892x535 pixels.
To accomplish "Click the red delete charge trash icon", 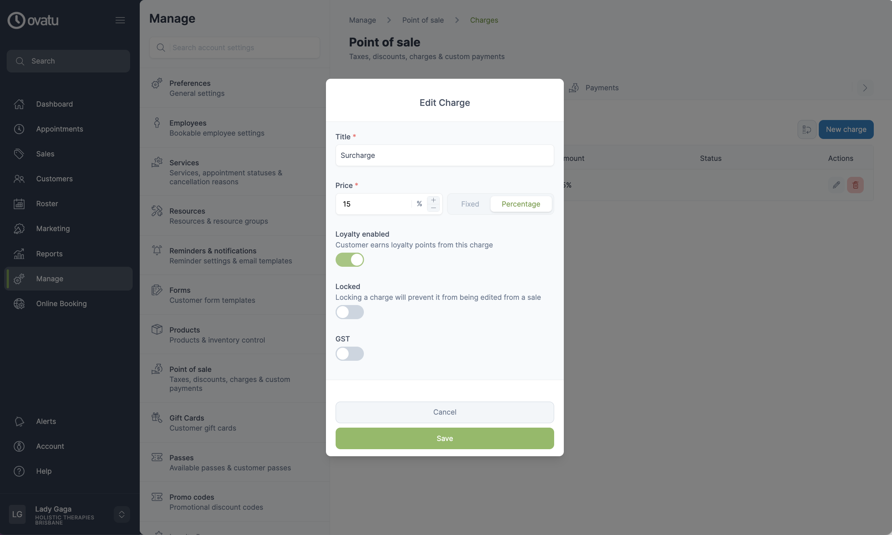I will tap(855, 185).
